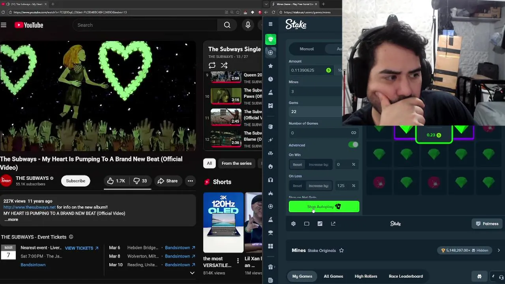This screenshot has width=505, height=284.
Task: Select Reset option under On Win
Action: click(297, 164)
